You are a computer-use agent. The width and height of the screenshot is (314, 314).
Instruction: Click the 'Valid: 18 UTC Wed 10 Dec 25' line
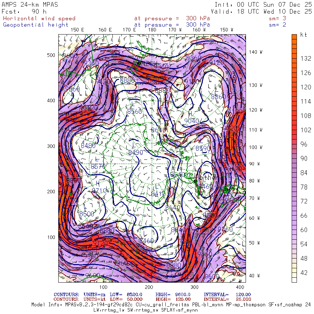pos(261,12)
